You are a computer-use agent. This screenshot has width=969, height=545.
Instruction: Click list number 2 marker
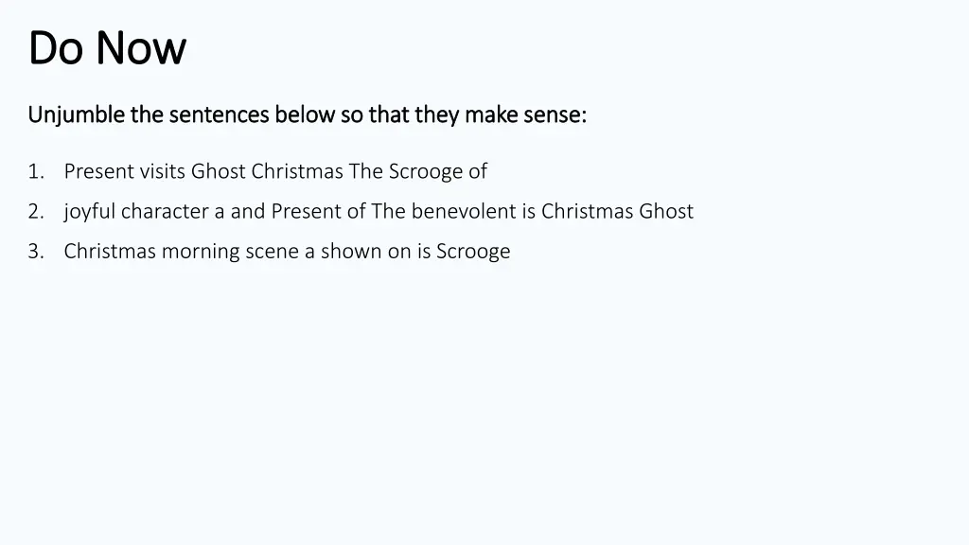click(36, 211)
